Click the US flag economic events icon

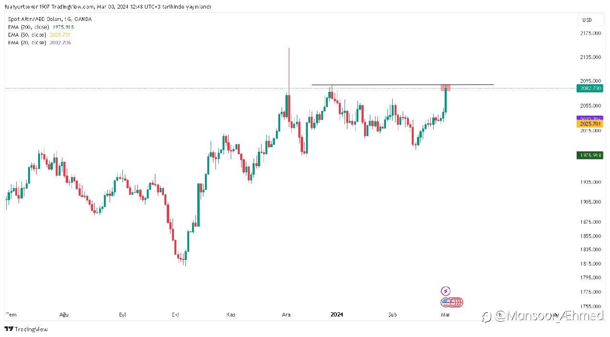[446, 302]
